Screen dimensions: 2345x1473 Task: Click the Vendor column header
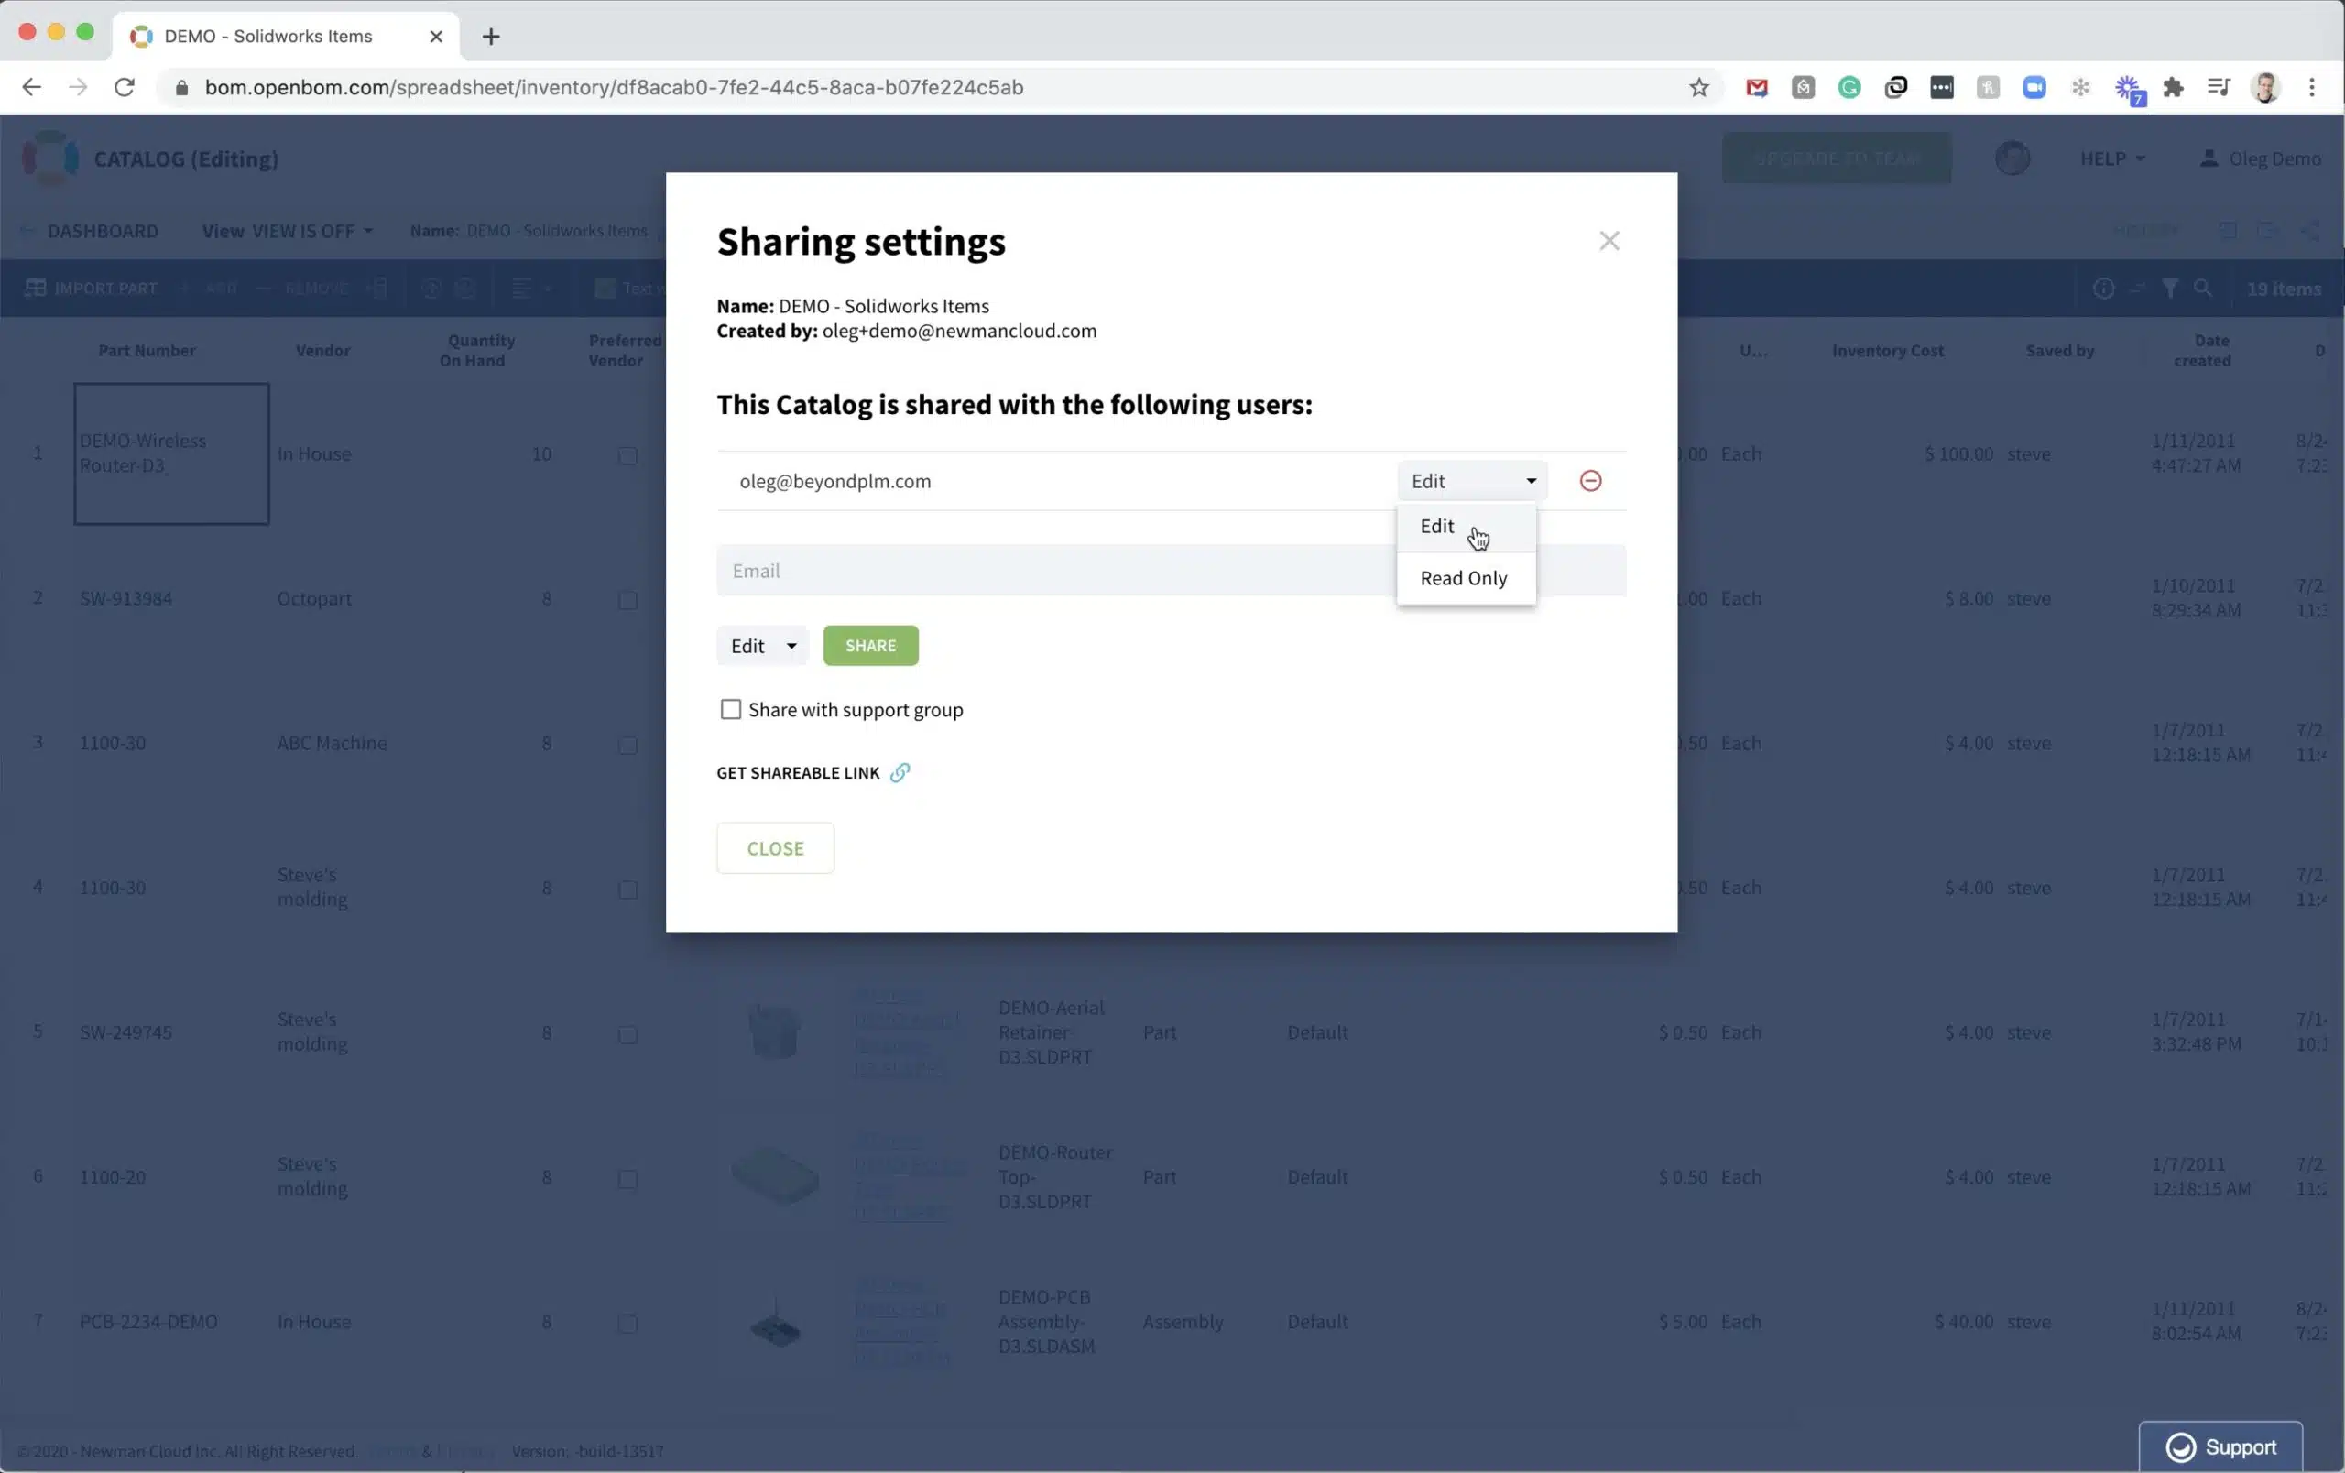322,351
